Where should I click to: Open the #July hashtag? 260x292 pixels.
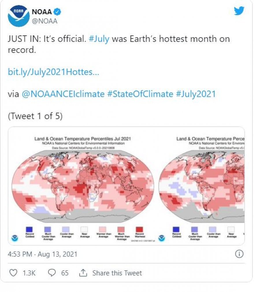pos(99,39)
